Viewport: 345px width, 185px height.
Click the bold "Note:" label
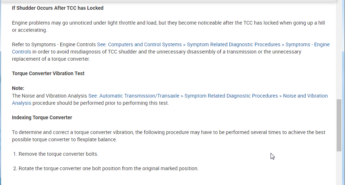[18, 88]
